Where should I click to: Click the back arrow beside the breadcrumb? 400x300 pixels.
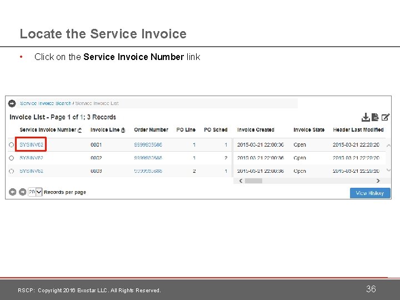click(12, 103)
